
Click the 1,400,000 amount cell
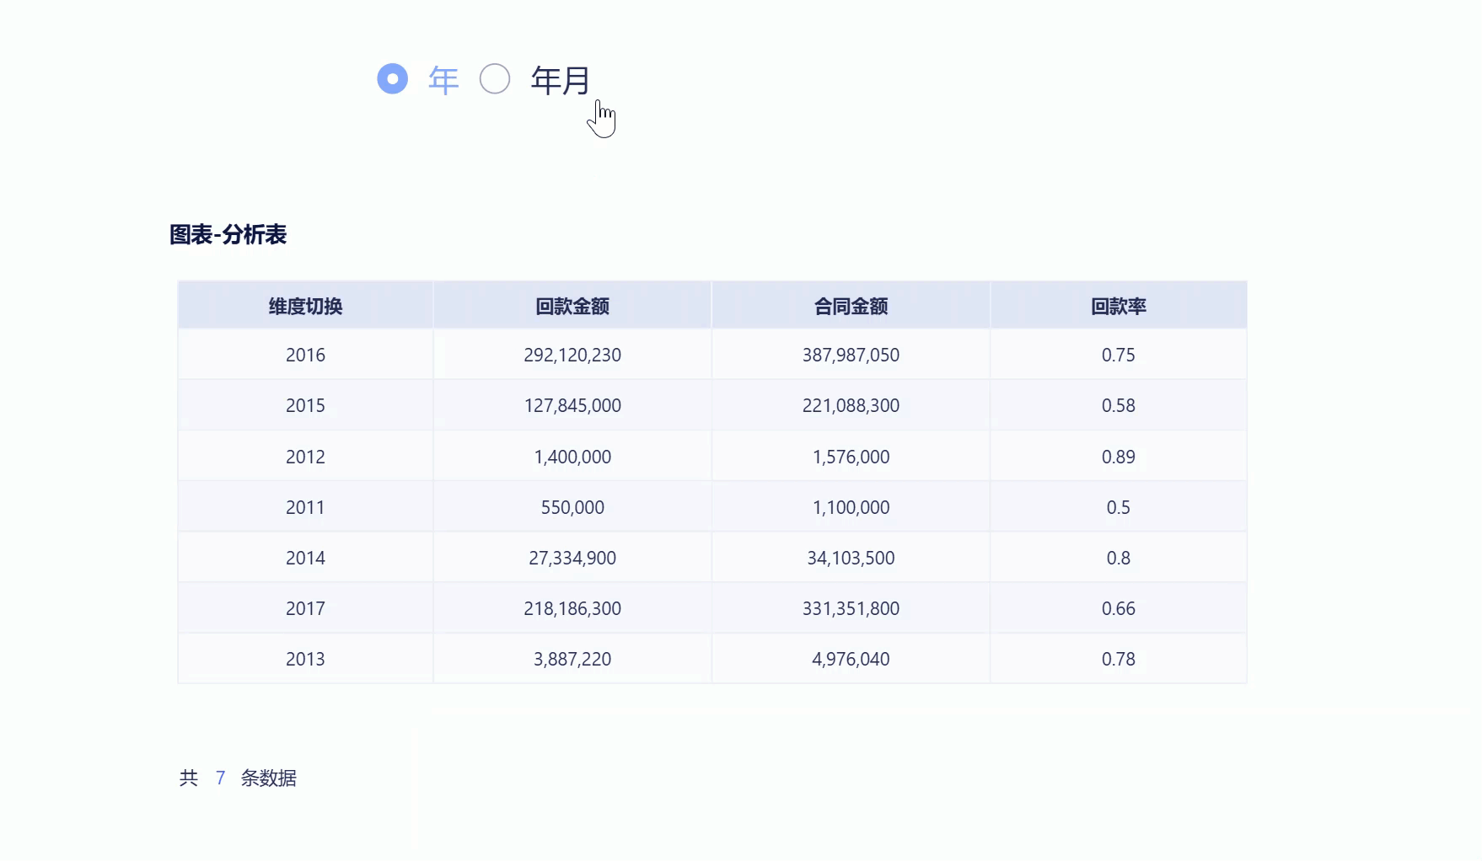pos(572,457)
